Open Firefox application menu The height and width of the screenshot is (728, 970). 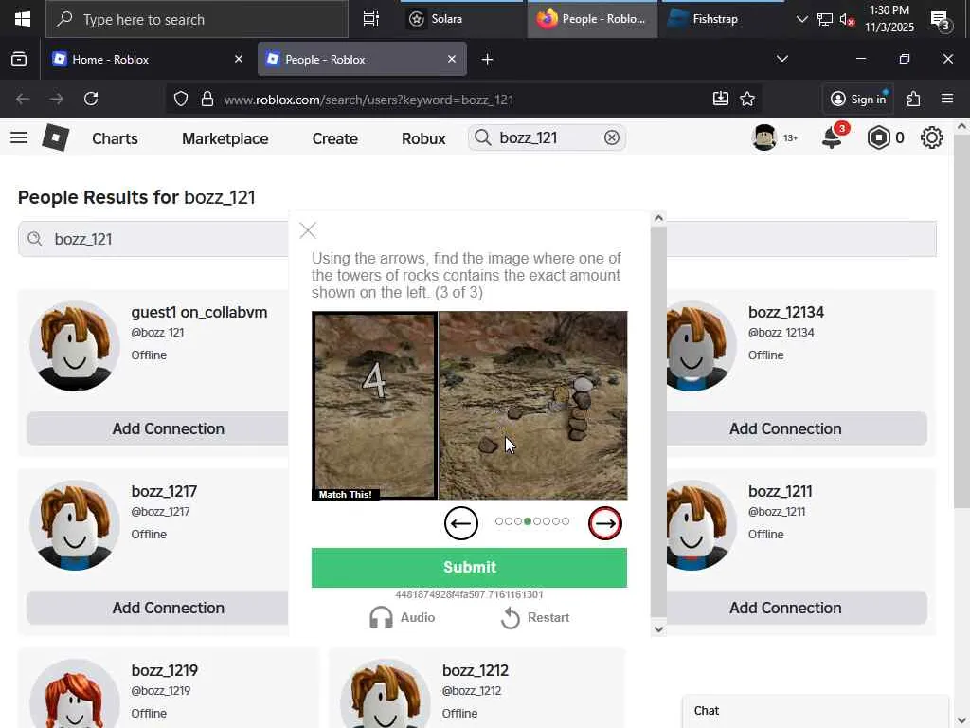coord(947,99)
